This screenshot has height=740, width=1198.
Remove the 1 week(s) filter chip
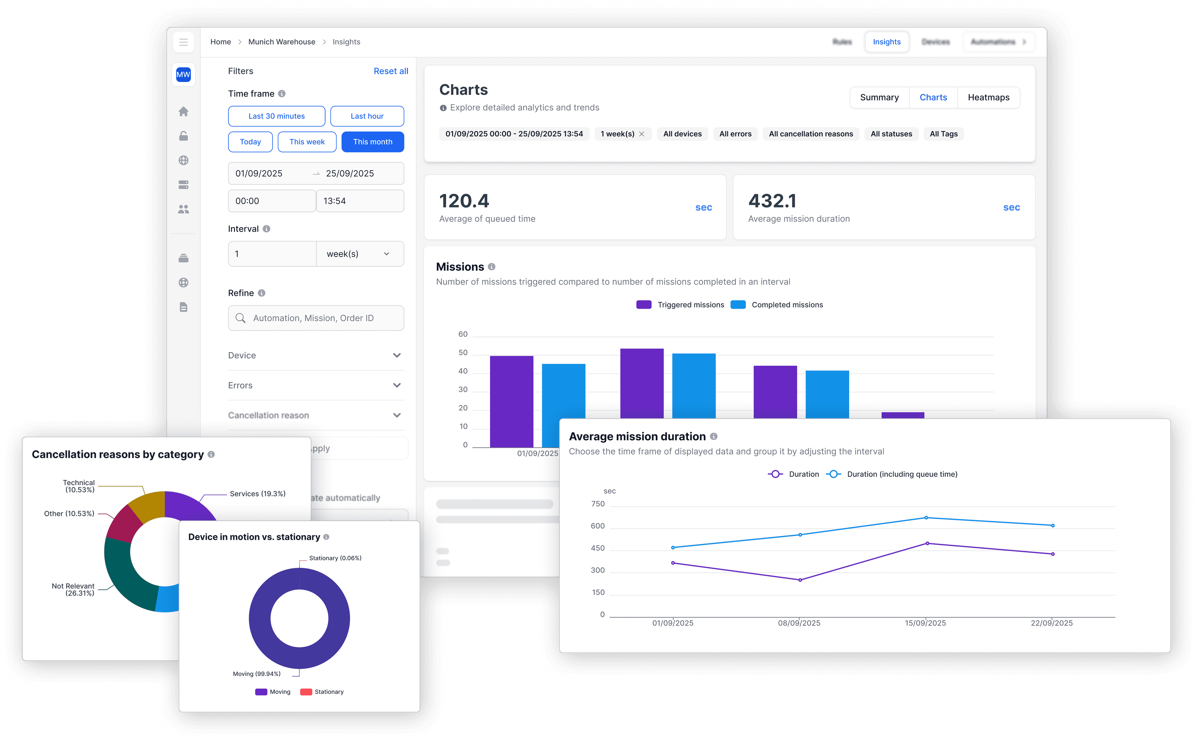tap(641, 133)
